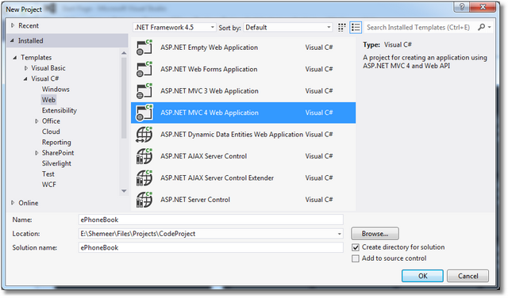The height and width of the screenshot is (298, 508).
Task: Select the Reporting template category
Action: click(x=56, y=142)
